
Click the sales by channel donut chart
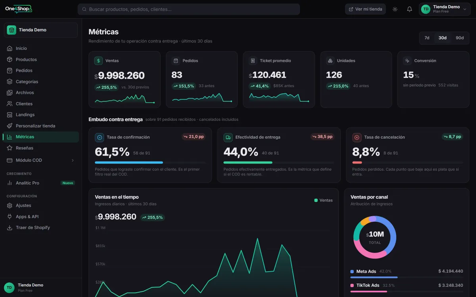click(375, 237)
